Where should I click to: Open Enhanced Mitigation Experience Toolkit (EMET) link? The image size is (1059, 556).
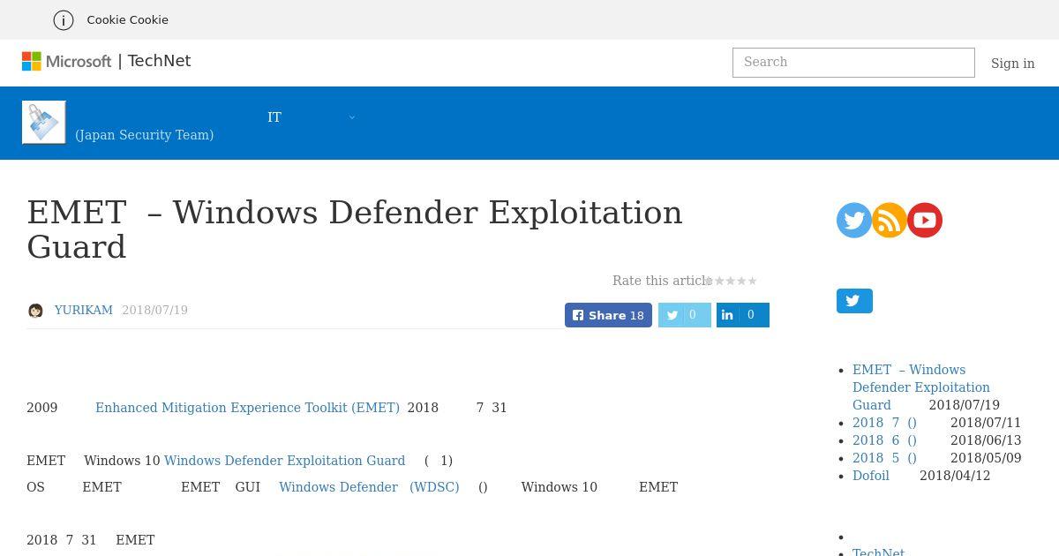247,408
